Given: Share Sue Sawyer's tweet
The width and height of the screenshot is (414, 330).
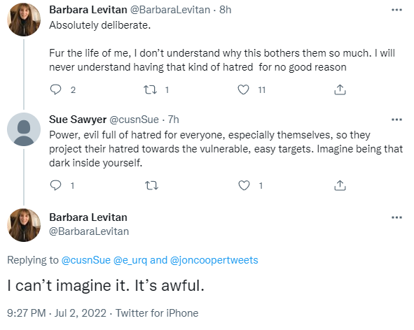Looking at the screenshot, I should (340, 185).
